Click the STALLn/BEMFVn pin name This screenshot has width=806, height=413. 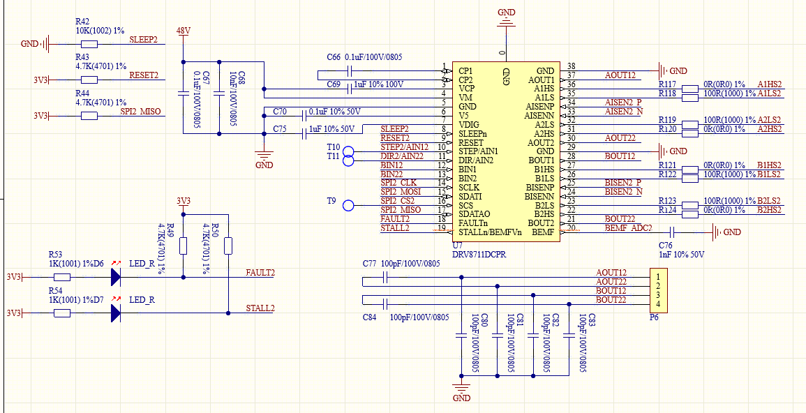491,232
